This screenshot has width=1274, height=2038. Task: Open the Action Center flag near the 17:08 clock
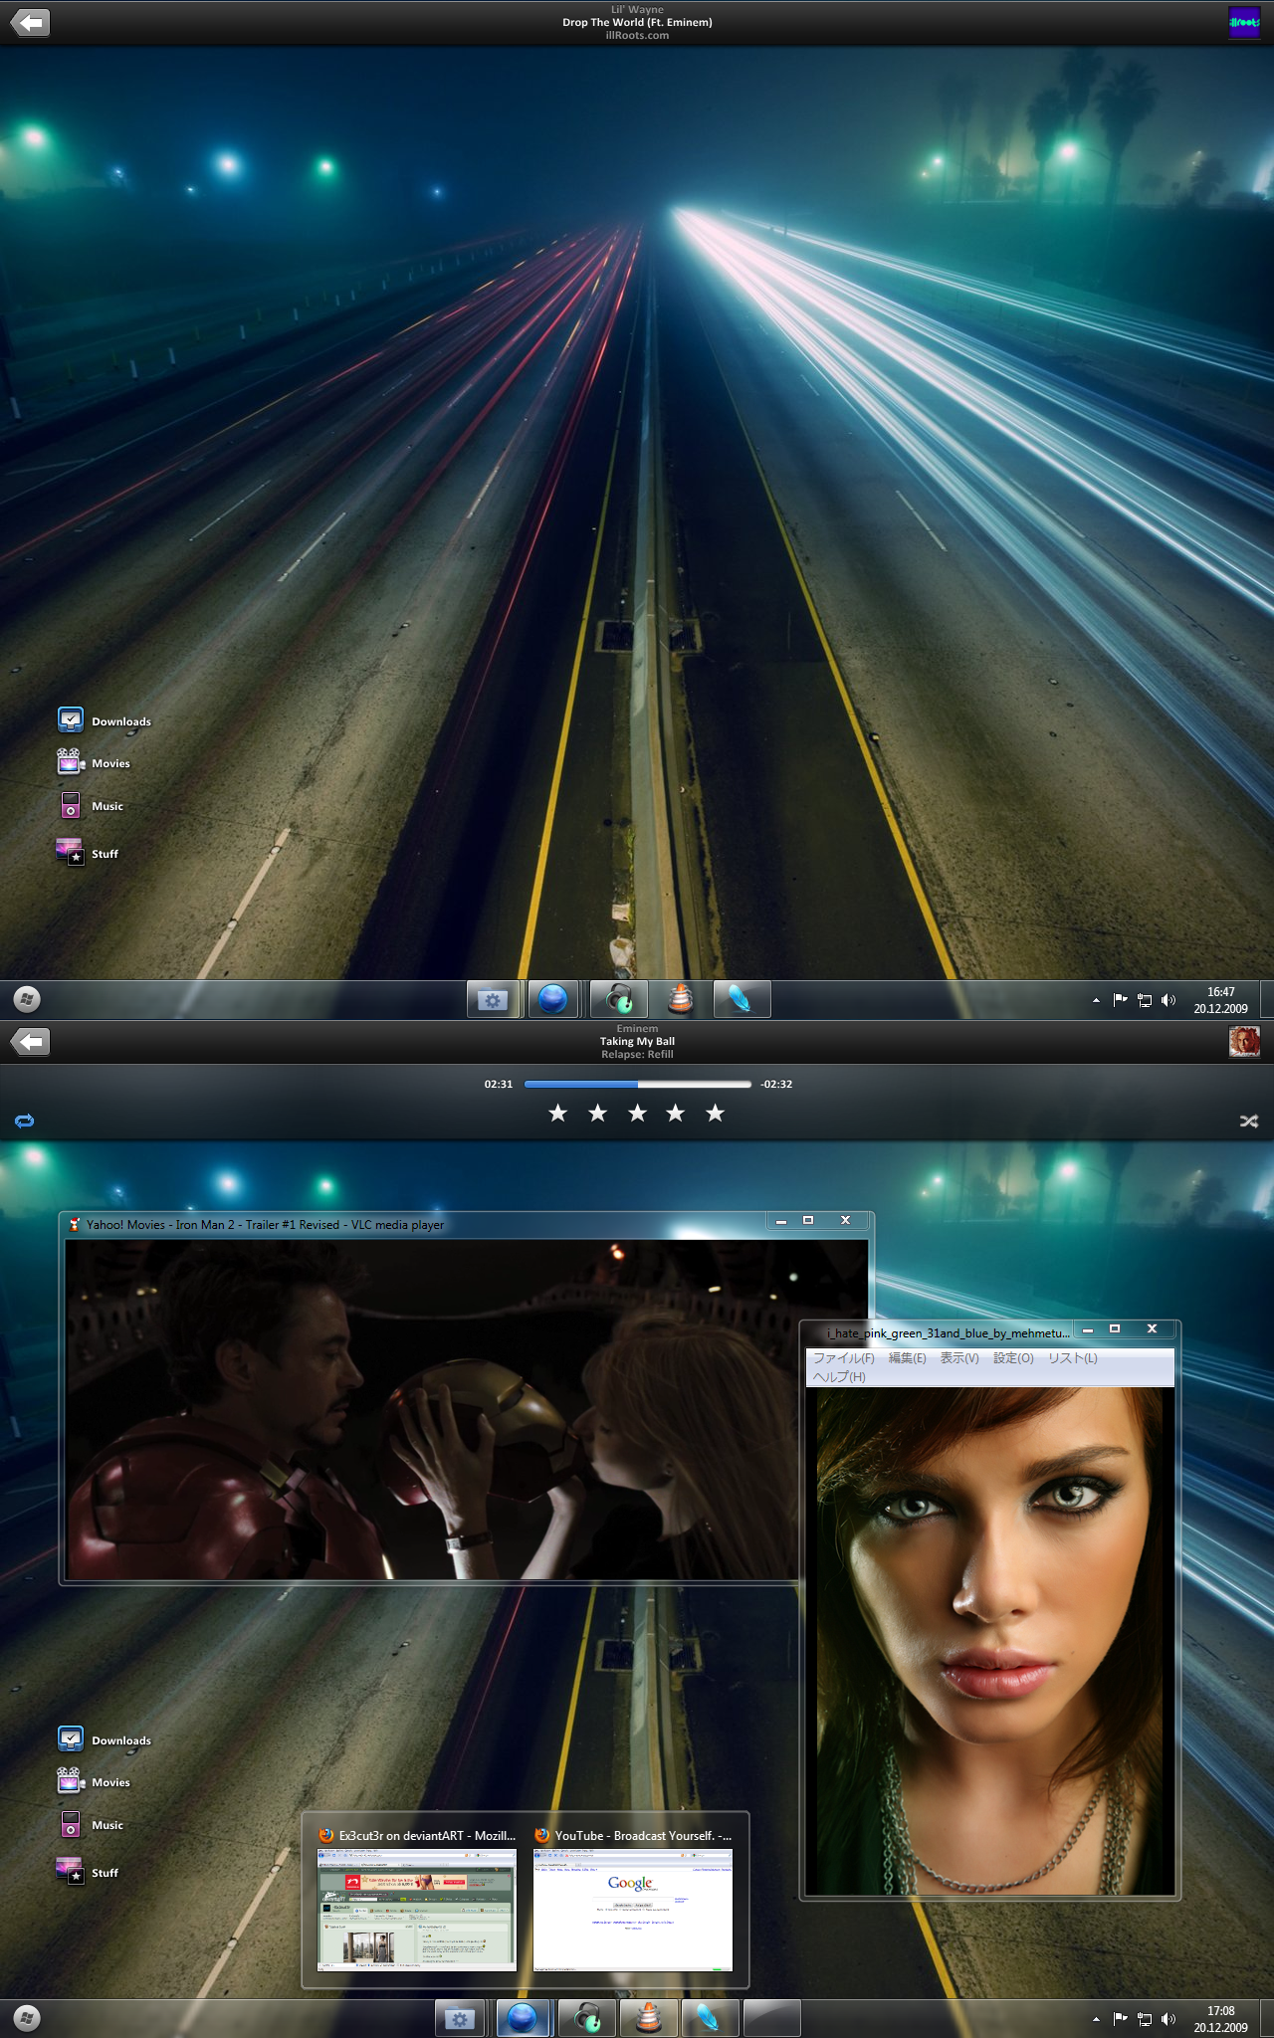[1121, 2019]
